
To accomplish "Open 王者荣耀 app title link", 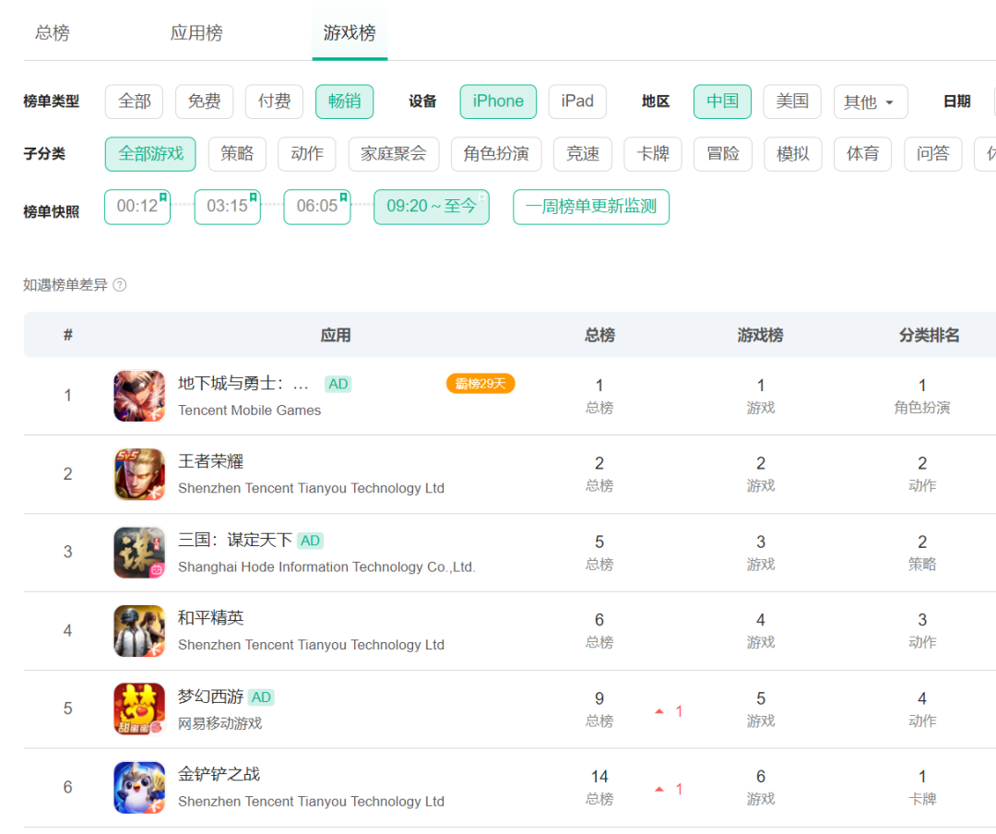I will tap(211, 461).
